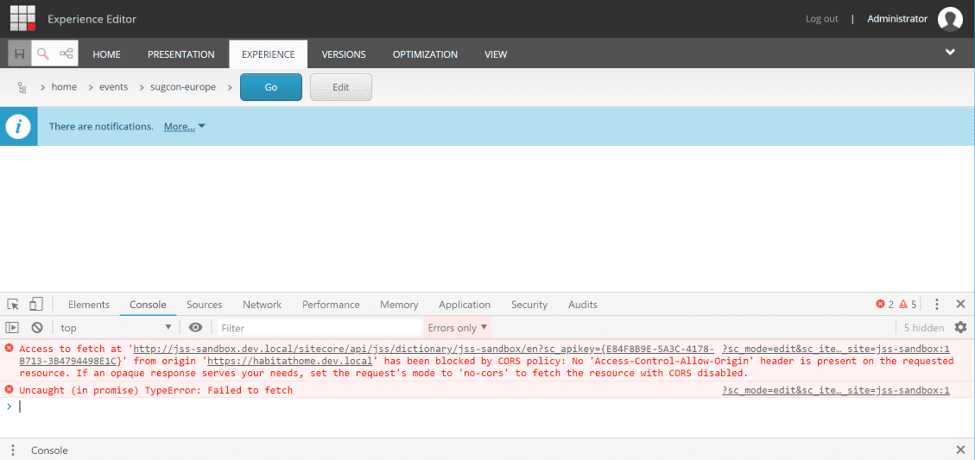
Task: Select the sugcon-europe breadcrumb item
Action: pyautogui.click(x=183, y=87)
